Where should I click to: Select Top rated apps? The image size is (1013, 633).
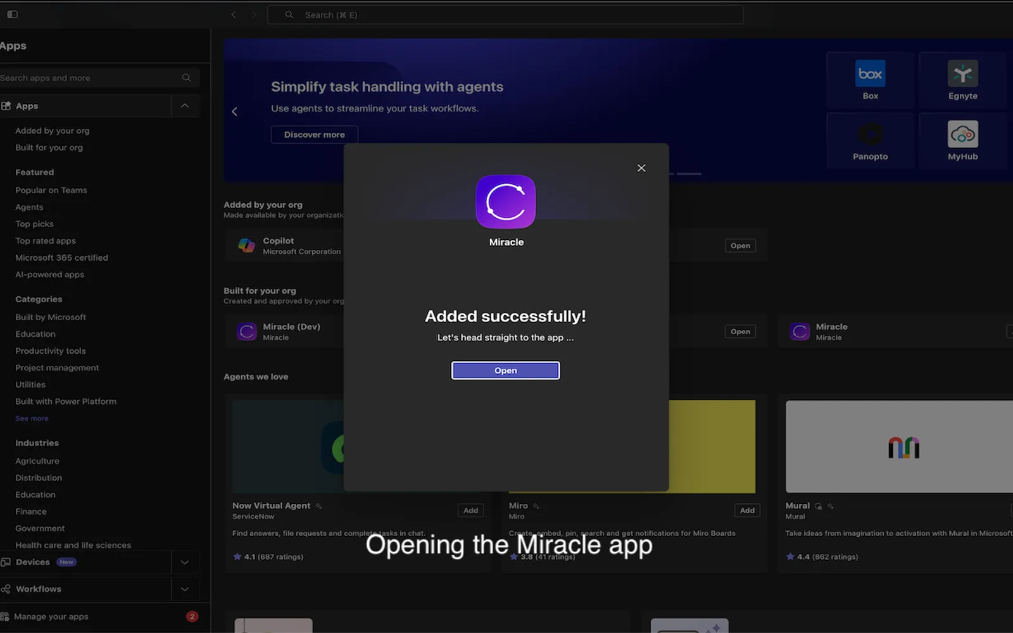(46, 241)
